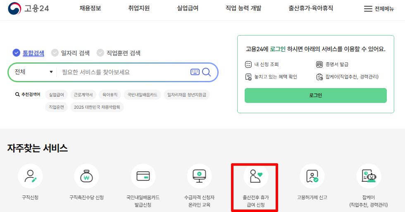Click the 국민내일배움카드 keyword chip
The width and height of the screenshot is (405, 212).
point(142,95)
